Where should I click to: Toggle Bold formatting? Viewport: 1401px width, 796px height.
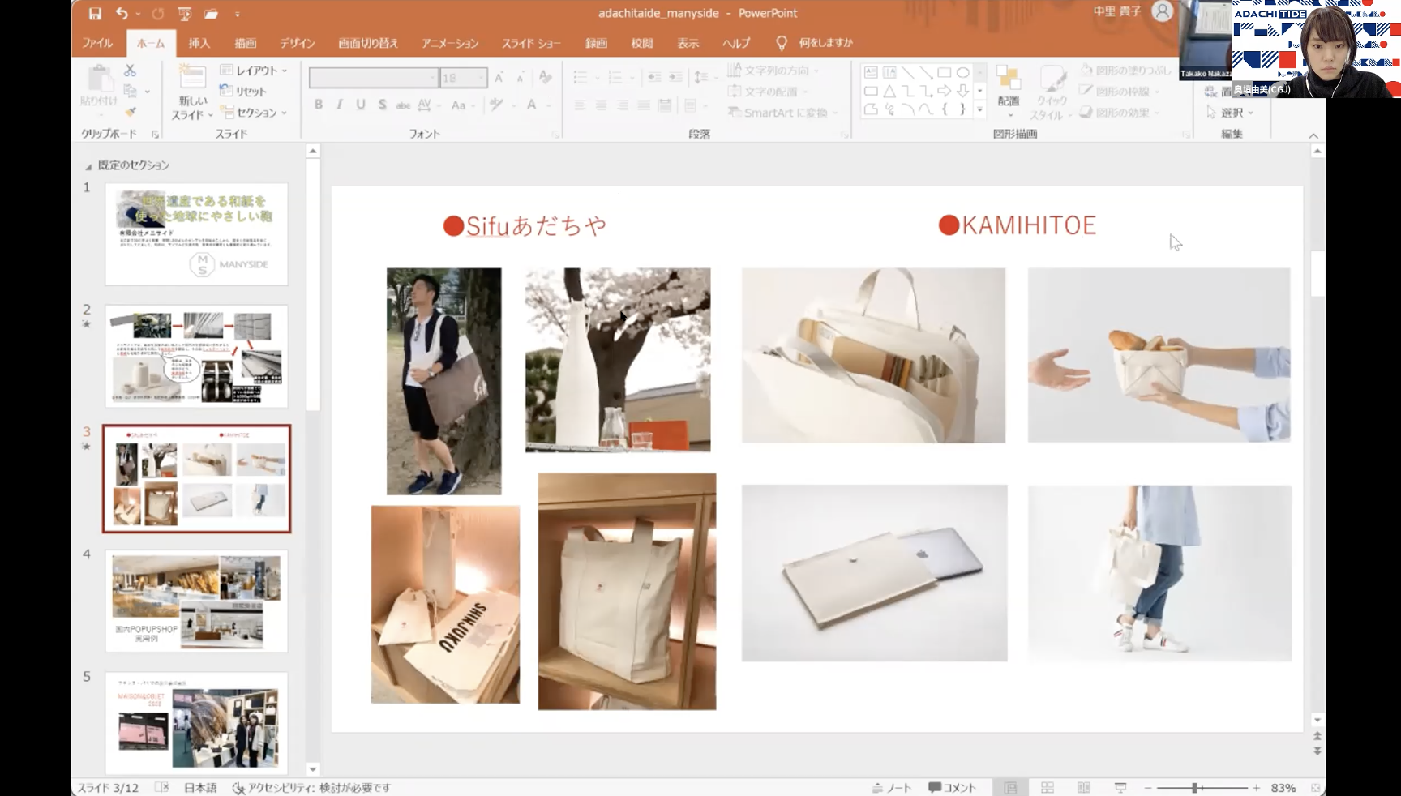tap(319, 105)
